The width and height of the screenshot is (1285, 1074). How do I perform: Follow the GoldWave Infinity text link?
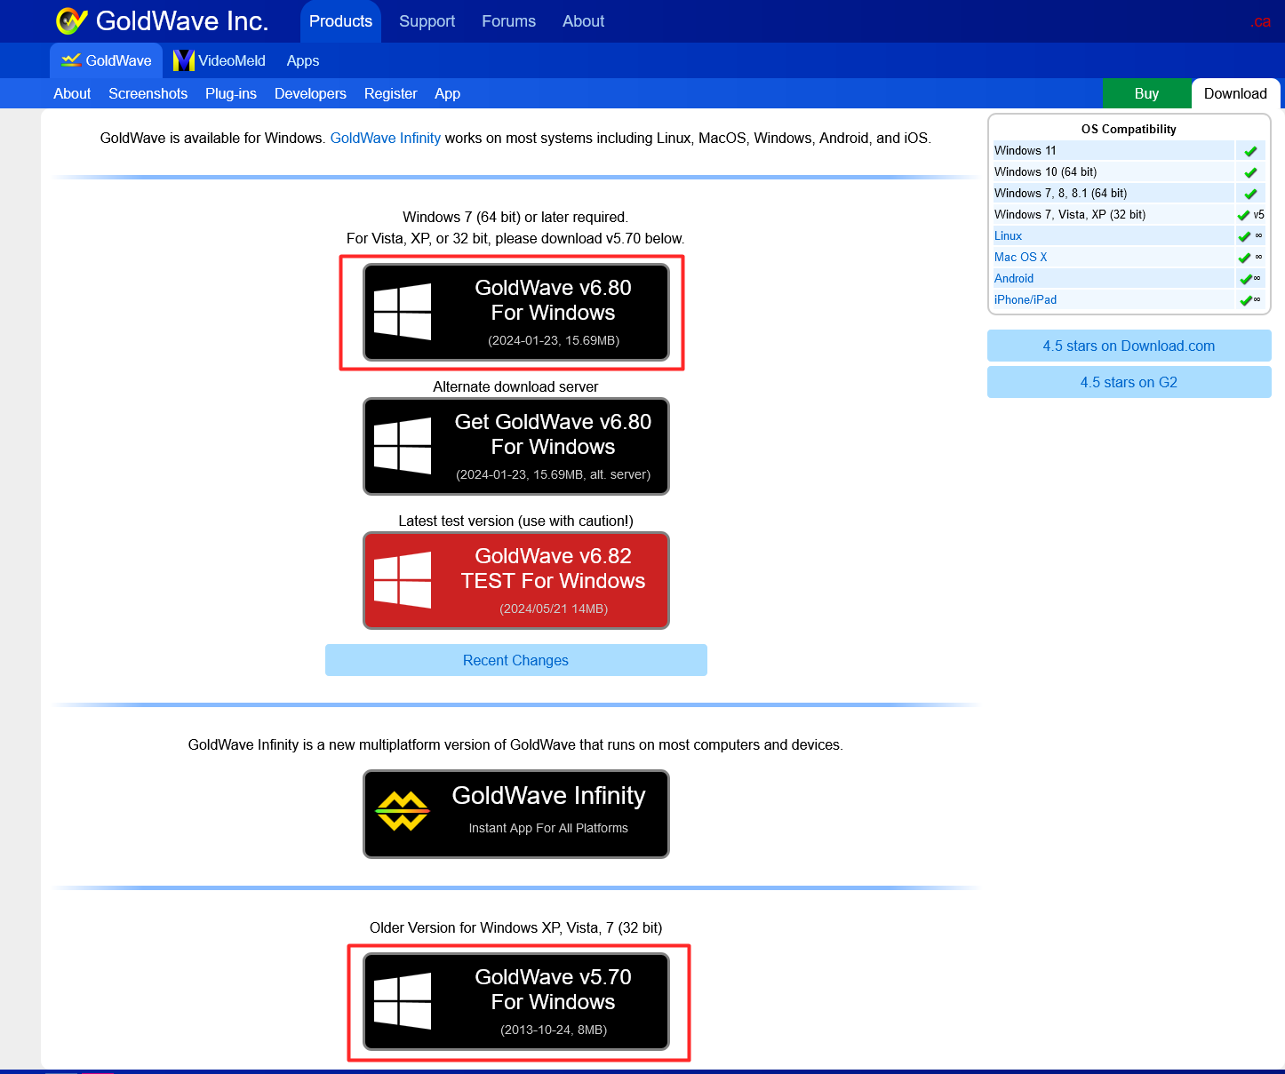point(385,138)
